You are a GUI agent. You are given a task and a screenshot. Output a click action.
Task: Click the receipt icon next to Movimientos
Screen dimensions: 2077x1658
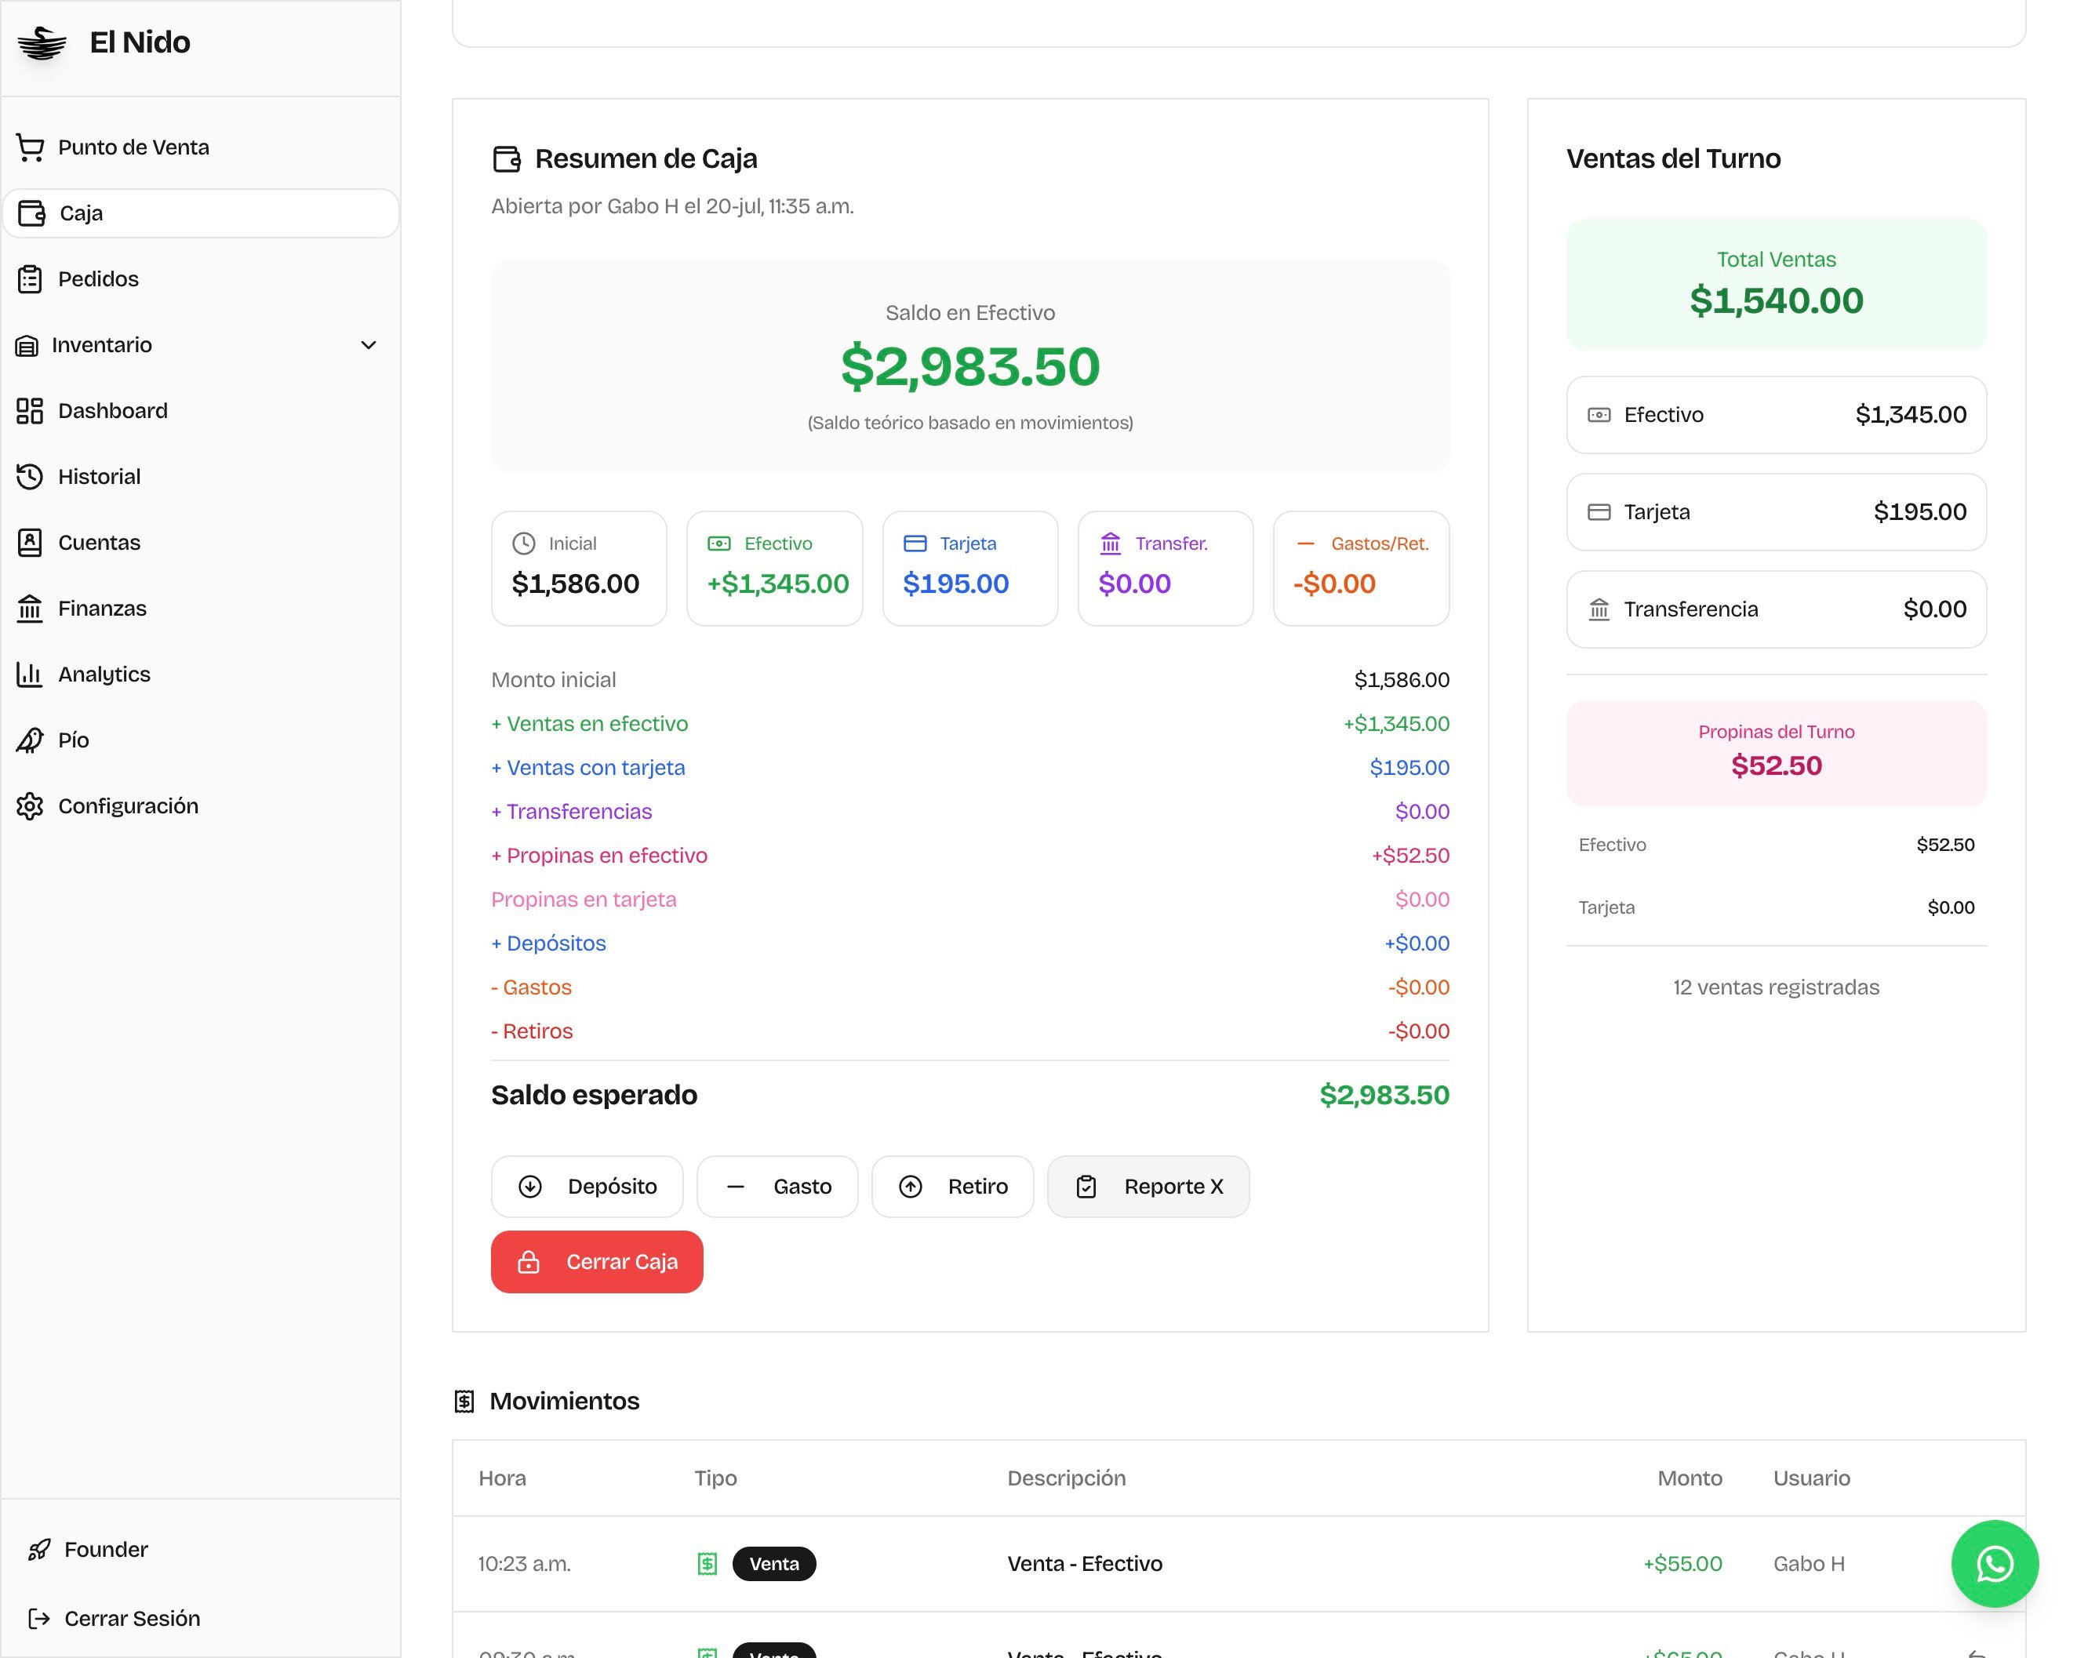(x=464, y=1402)
